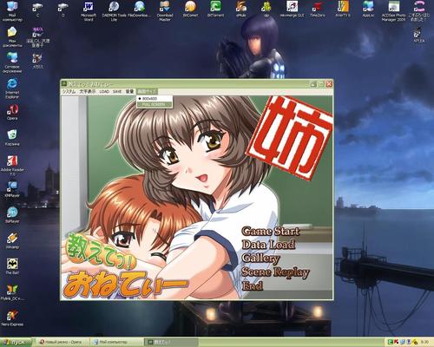The width and height of the screenshot is (434, 347).
Task: Launch eMule from the desktop
Action: click(x=241, y=10)
